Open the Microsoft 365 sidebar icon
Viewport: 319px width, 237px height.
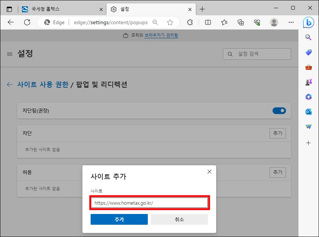pyautogui.click(x=308, y=97)
